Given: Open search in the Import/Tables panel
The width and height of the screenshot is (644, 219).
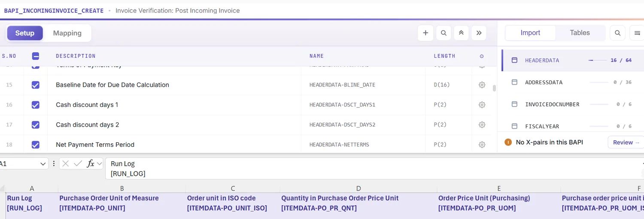Looking at the screenshot, I should click(617, 33).
